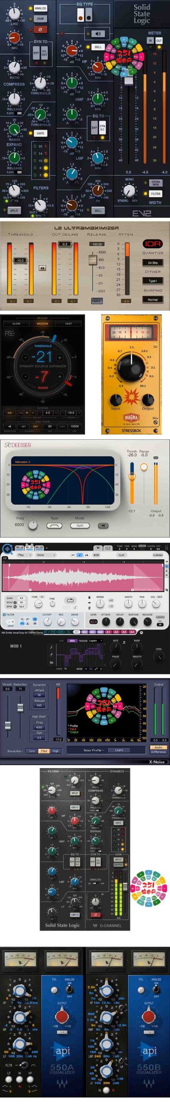
Task: Click the MOD 1 RATE knob
Action: click(x=116, y=647)
